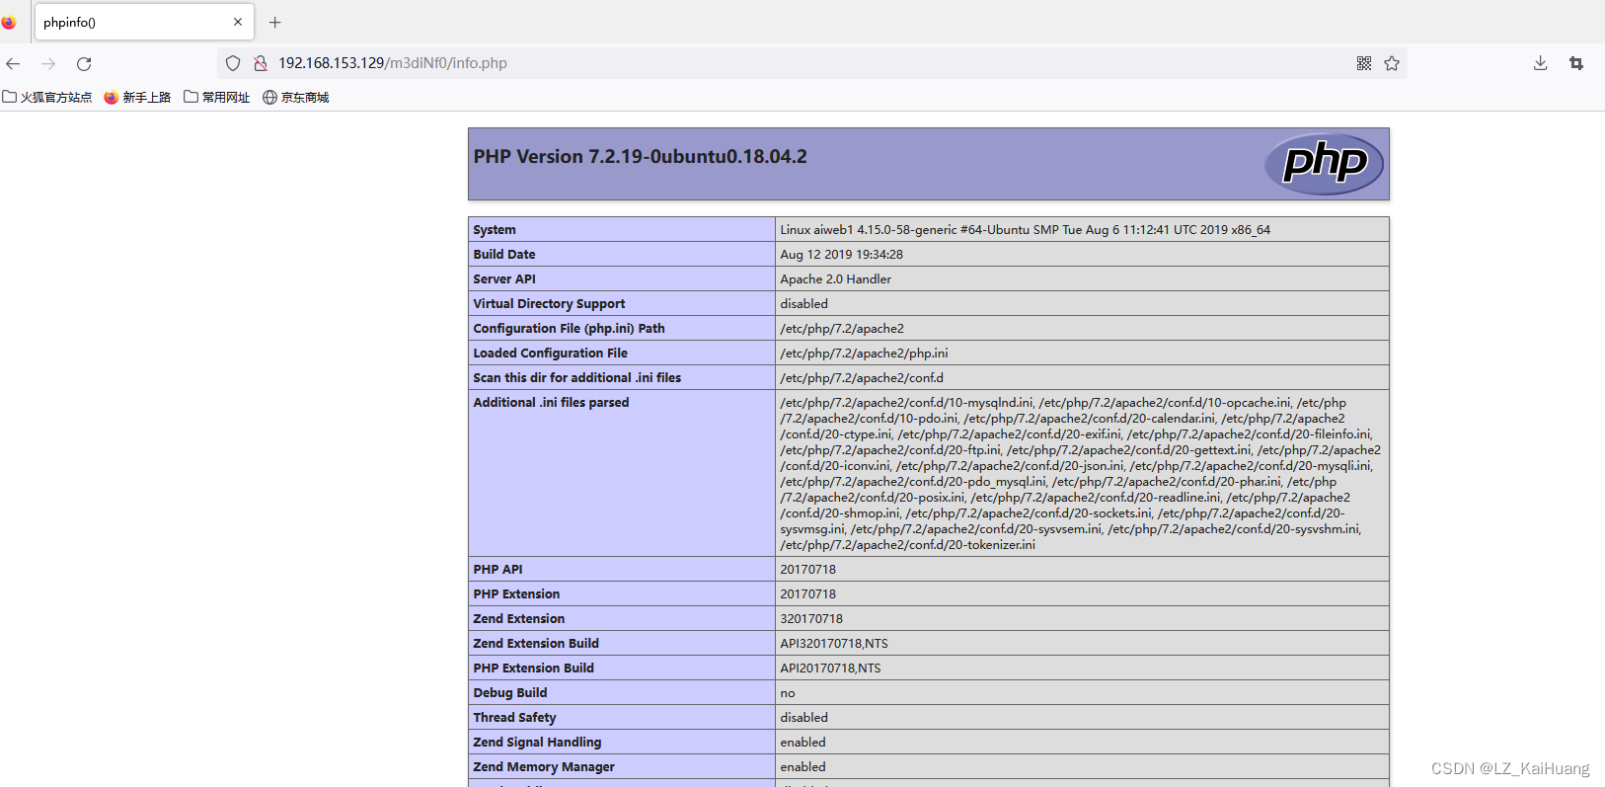Image resolution: width=1605 pixels, height=787 pixels.
Task: Click the insecure connection lock icon
Action: (261, 63)
